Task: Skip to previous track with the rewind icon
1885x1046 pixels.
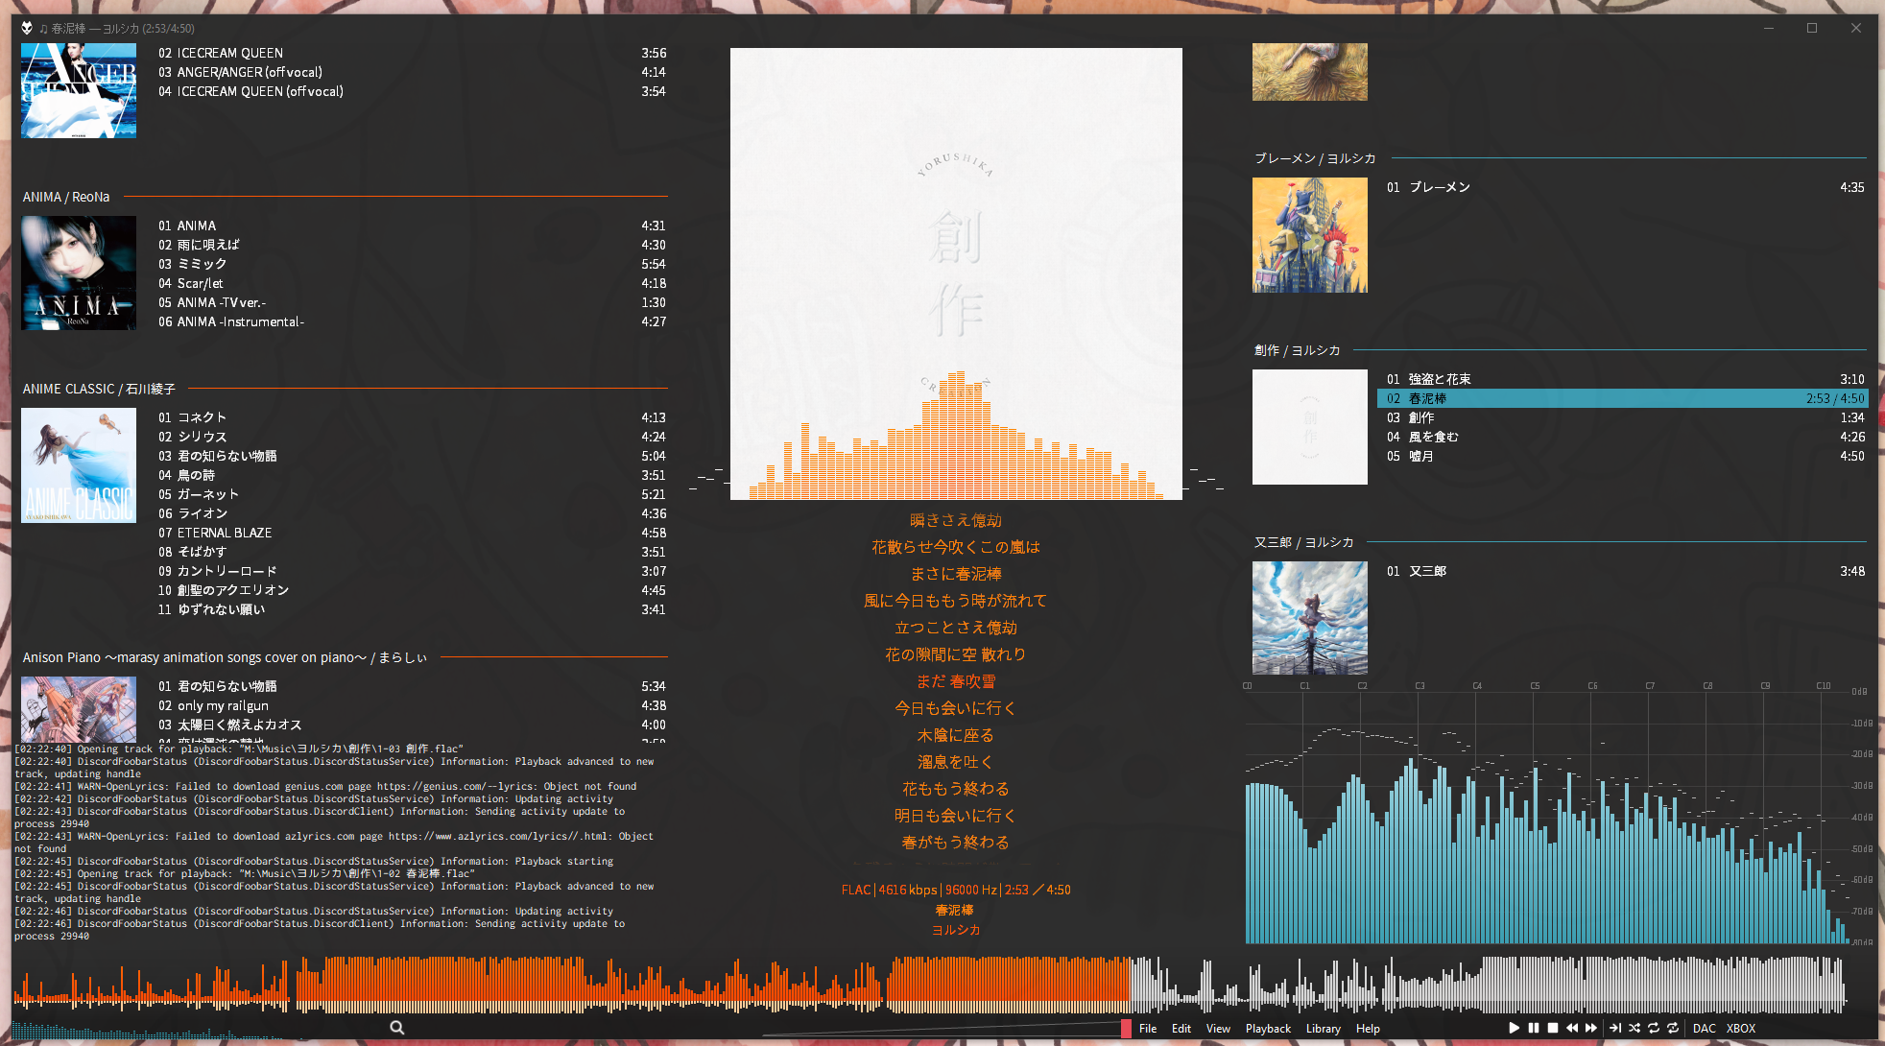Action: tap(1573, 1028)
